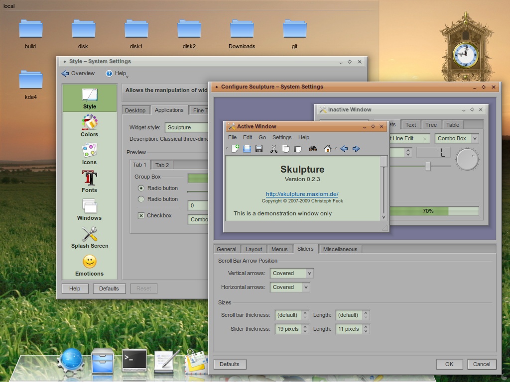Select Tab 2 in the Style preview
Viewport: 510px width, 382px height.
[x=162, y=165]
